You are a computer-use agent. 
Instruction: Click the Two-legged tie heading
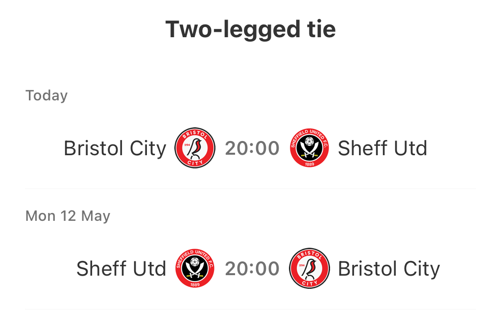(x=251, y=29)
